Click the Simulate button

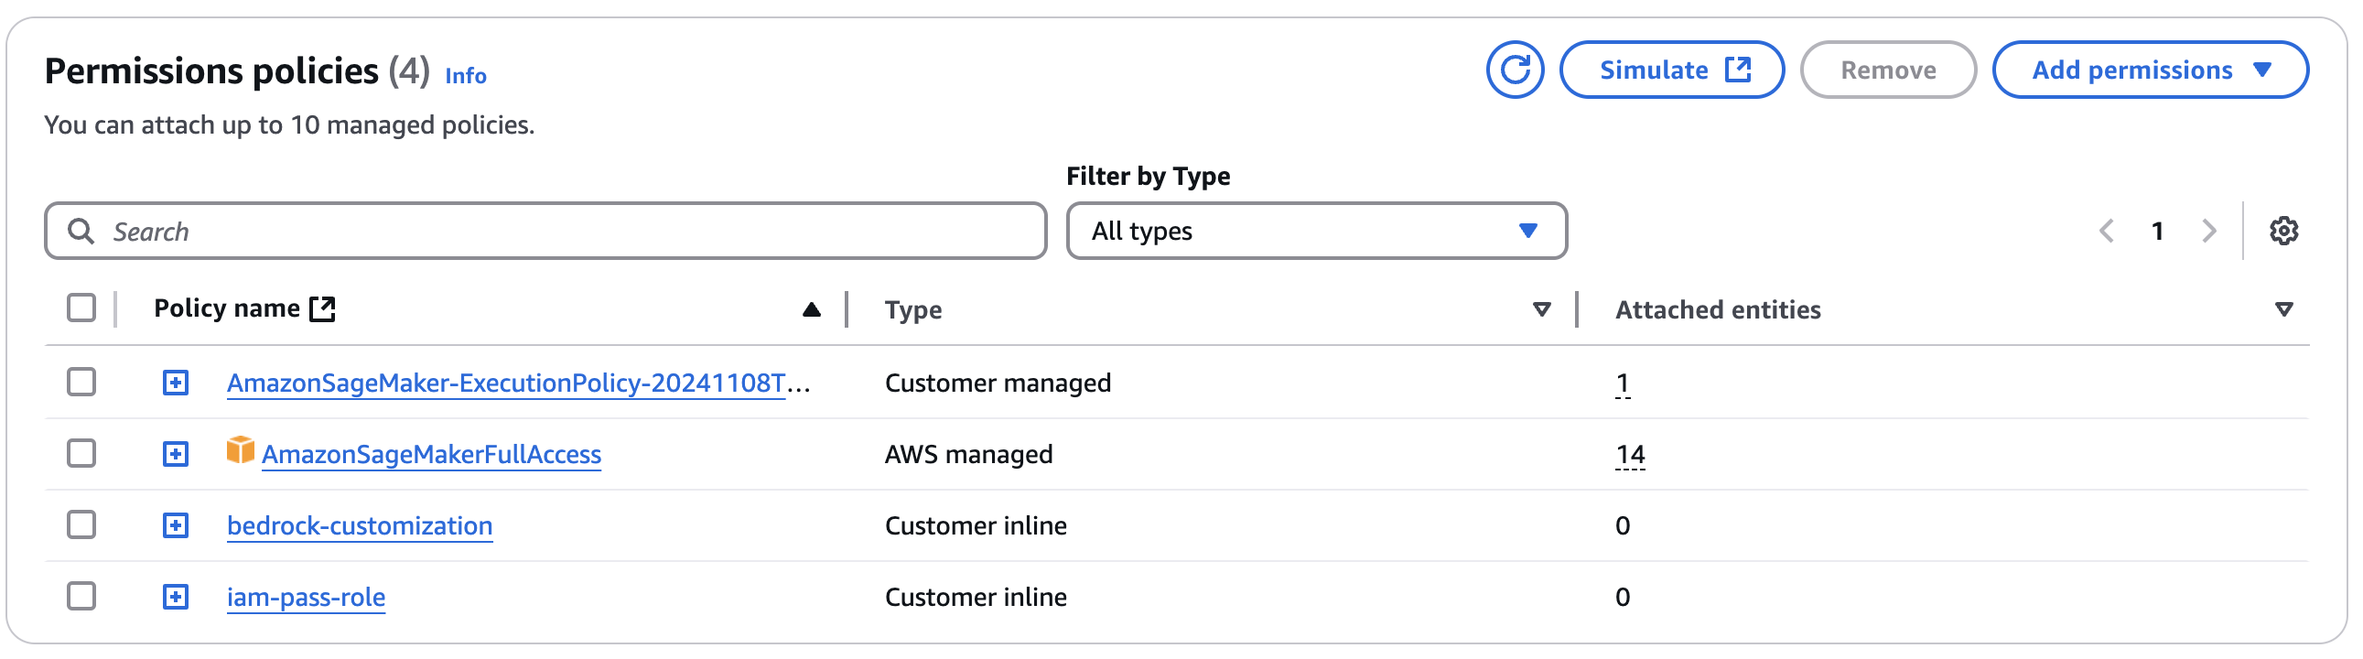[1671, 70]
